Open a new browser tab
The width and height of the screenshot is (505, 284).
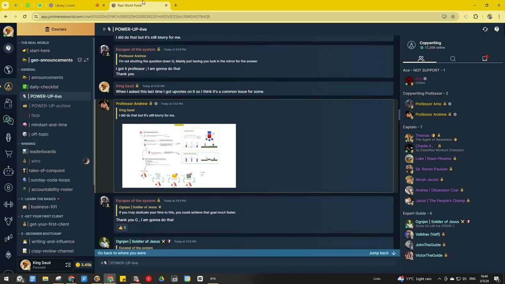[x=176, y=6]
